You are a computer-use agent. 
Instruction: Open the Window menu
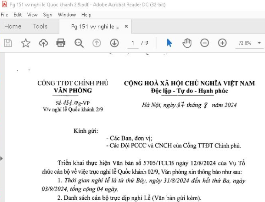[66, 15]
